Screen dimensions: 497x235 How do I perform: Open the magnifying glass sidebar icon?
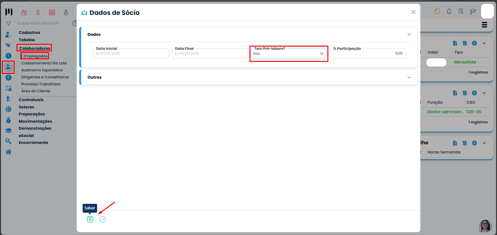click(x=9, y=141)
